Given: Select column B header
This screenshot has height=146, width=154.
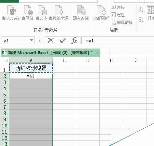Looking at the screenshot, I should (x=64, y=60).
